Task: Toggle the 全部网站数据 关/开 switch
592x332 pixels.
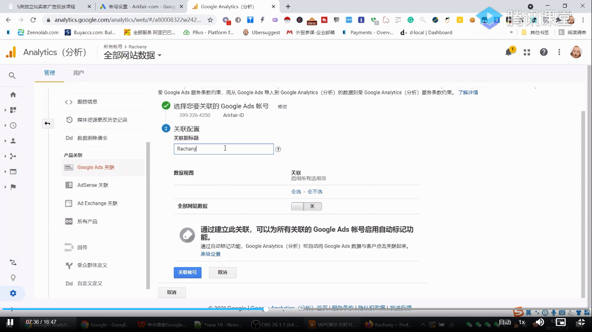Action: coord(306,206)
